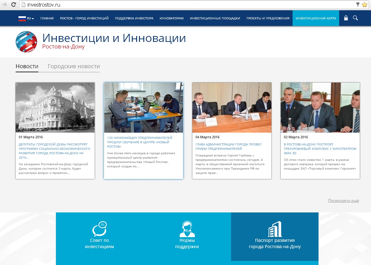Click the globe logo of the site
This screenshot has height=265, width=371.
pos(26,42)
